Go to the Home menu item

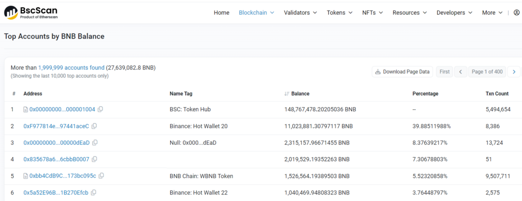[221, 13]
